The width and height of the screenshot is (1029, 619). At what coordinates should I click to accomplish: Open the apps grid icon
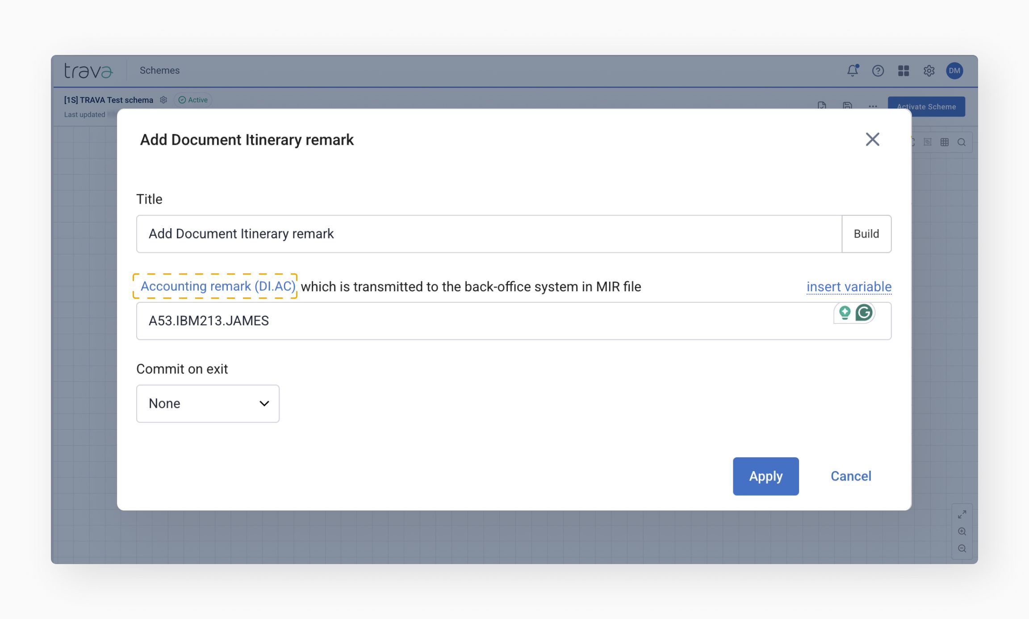click(x=903, y=71)
